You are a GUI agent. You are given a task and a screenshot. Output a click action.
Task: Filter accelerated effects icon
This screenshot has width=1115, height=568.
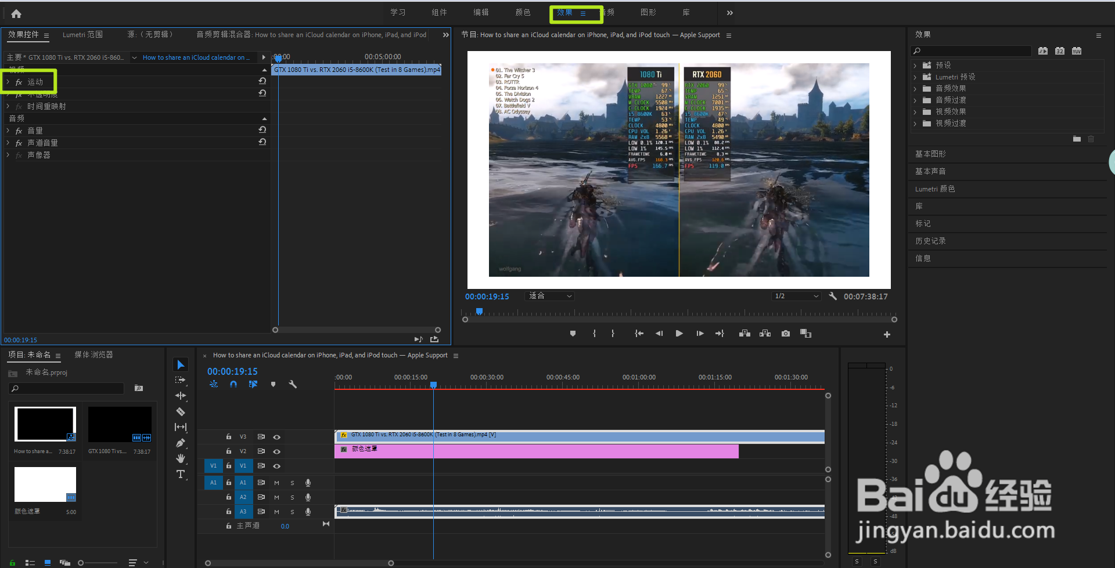pos(1043,51)
